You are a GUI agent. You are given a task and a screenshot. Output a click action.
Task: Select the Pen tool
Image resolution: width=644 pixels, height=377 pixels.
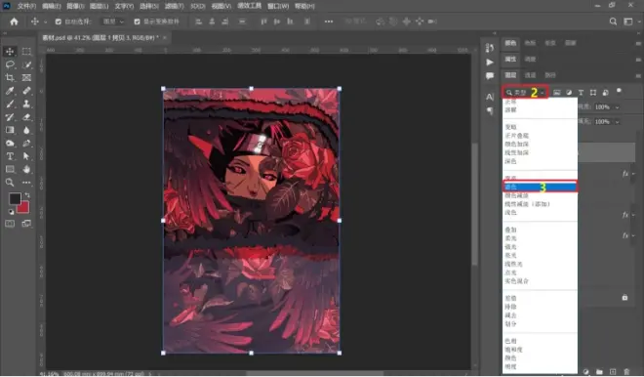(26, 144)
